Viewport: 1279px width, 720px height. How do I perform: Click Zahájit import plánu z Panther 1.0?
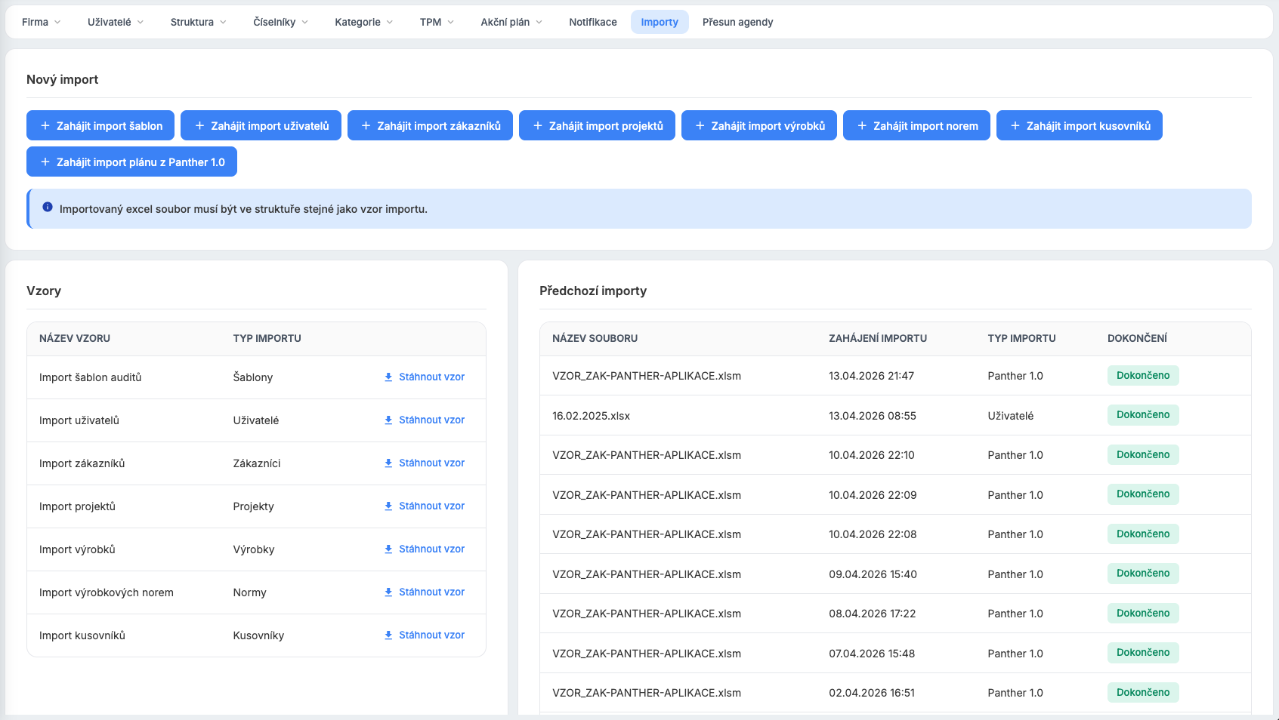click(x=131, y=162)
